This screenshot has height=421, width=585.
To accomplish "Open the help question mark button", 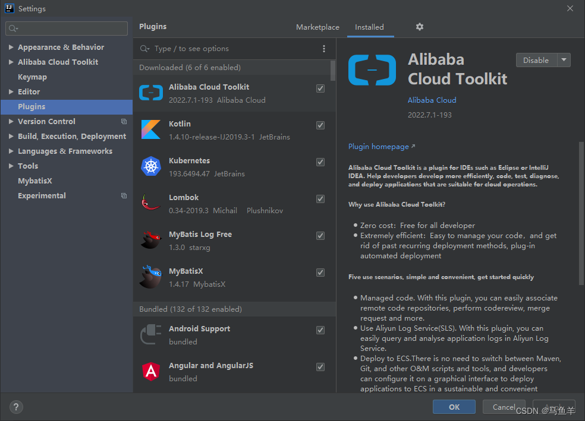I will click(x=16, y=407).
